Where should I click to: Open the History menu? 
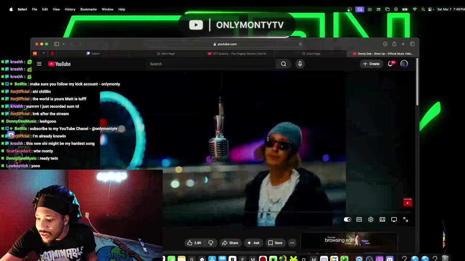[70, 9]
